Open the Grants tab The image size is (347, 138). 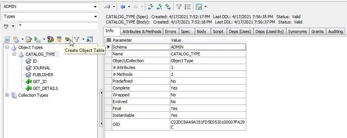pos(318,31)
